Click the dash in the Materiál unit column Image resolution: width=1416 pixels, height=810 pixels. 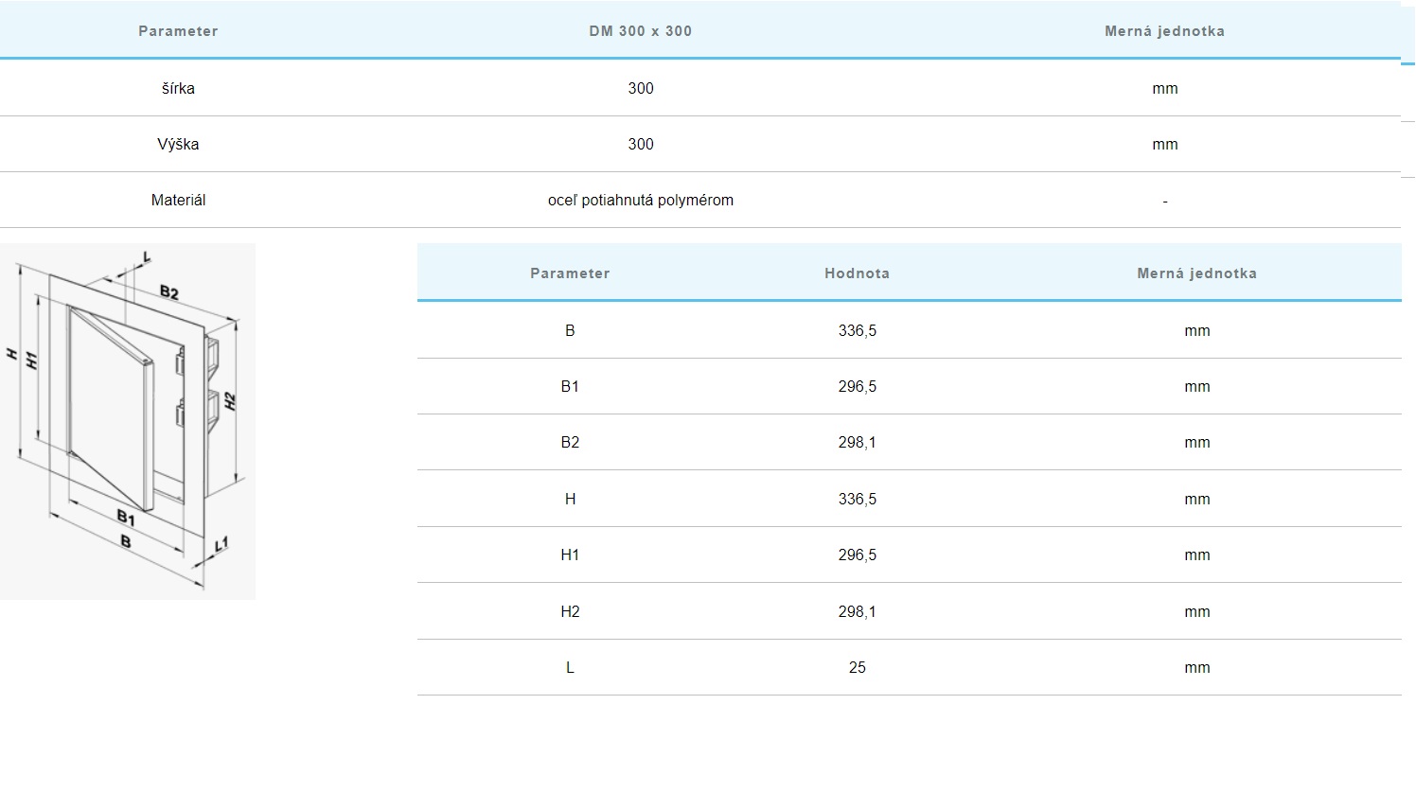[1164, 201]
